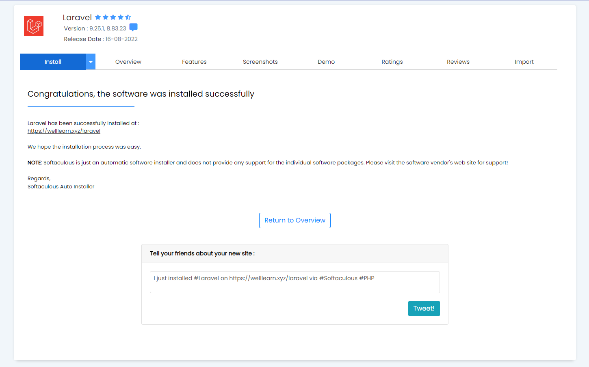
Task: Open the Install dropdown arrow
Action: 91,62
